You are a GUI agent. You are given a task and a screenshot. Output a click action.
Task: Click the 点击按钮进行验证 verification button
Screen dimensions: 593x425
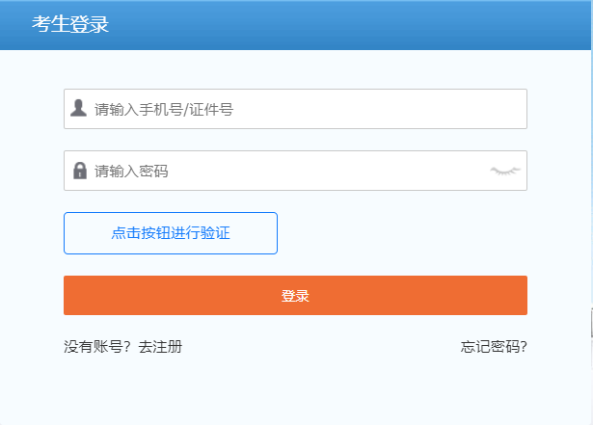tap(171, 233)
